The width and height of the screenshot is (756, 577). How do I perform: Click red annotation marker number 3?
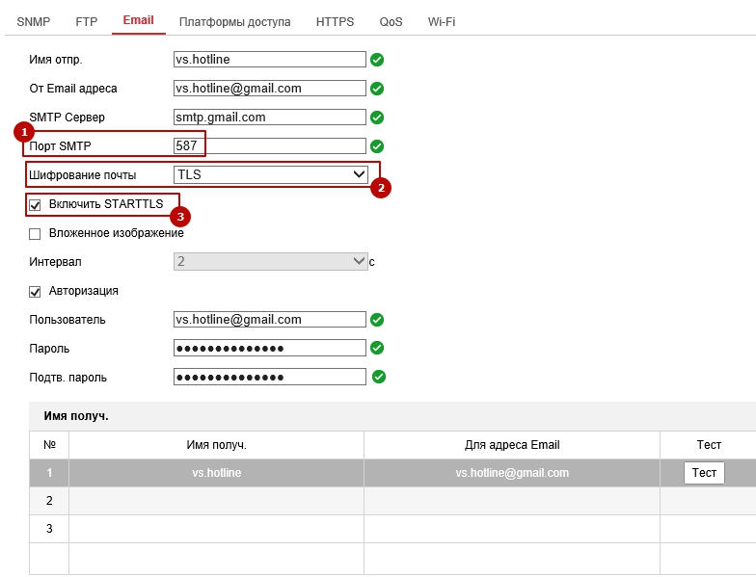coord(178,217)
